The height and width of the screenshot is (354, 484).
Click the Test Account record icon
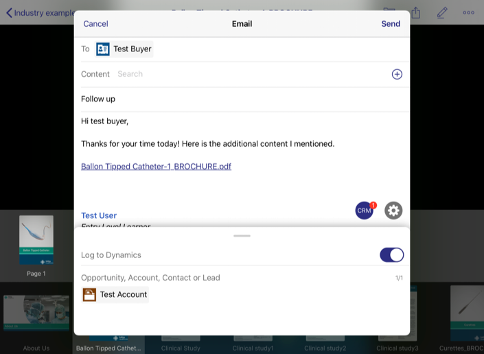click(89, 294)
